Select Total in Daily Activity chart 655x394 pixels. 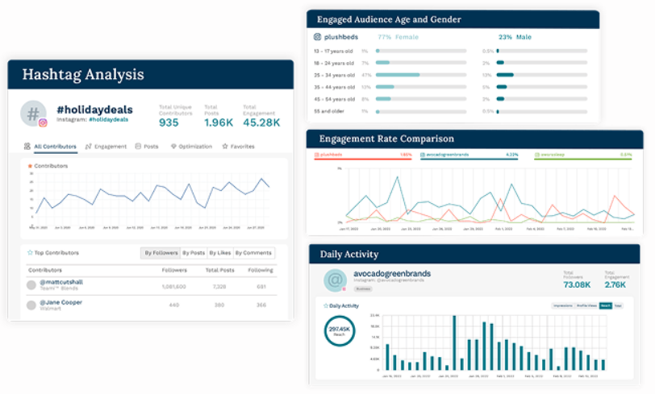(x=618, y=306)
